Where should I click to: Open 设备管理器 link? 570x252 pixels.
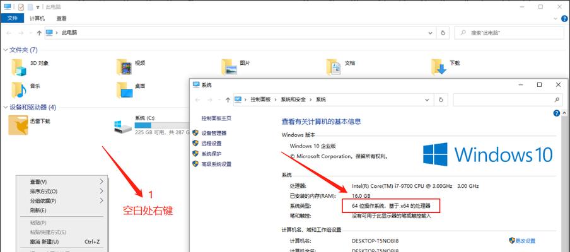point(214,134)
